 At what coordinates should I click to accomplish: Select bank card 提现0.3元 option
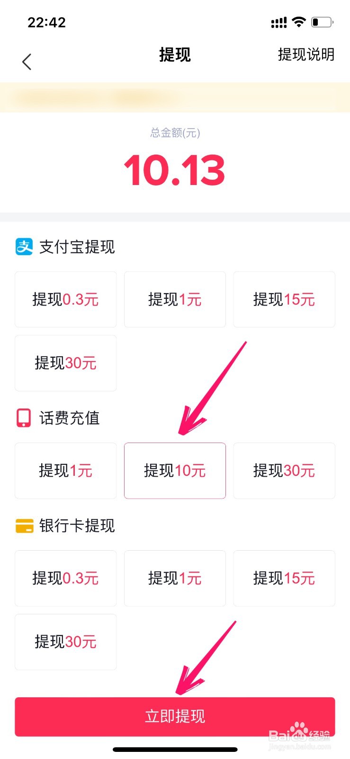click(65, 578)
